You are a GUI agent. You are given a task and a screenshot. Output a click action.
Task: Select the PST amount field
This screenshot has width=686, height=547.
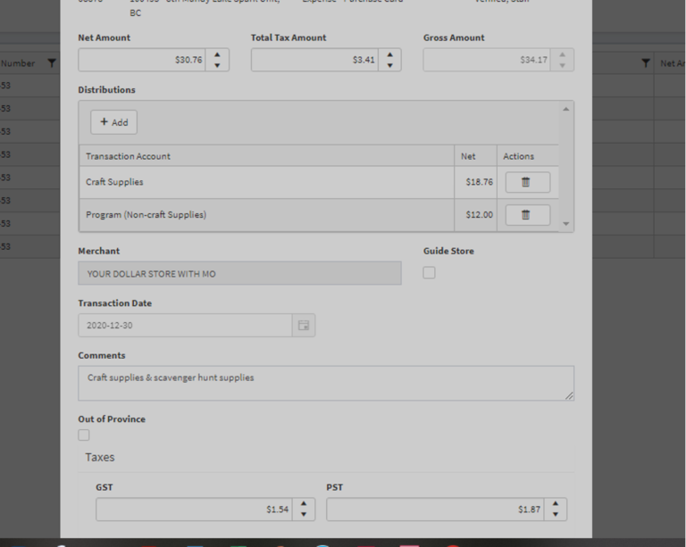tap(435, 510)
